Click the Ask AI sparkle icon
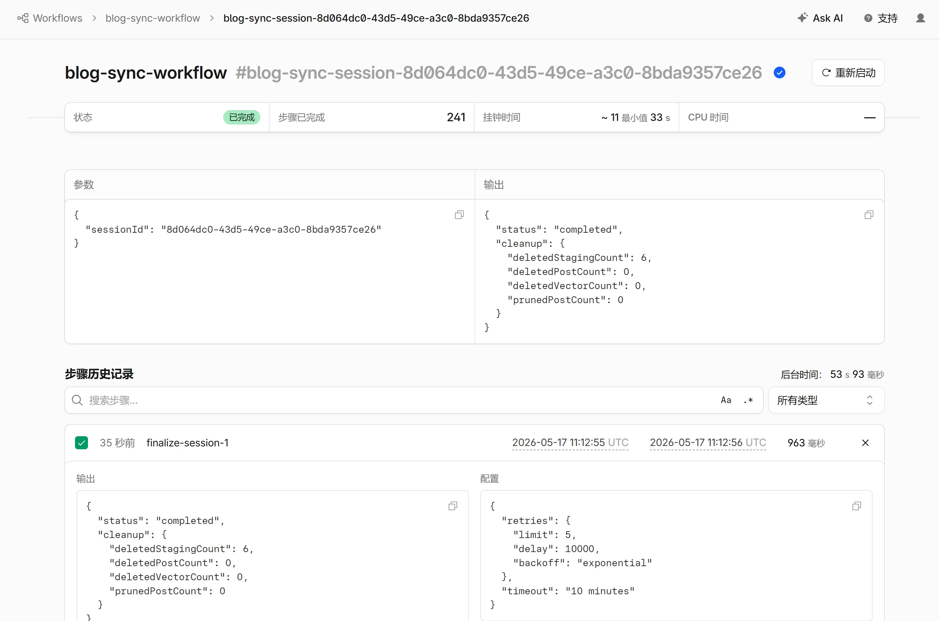This screenshot has width=939, height=621. point(802,18)
